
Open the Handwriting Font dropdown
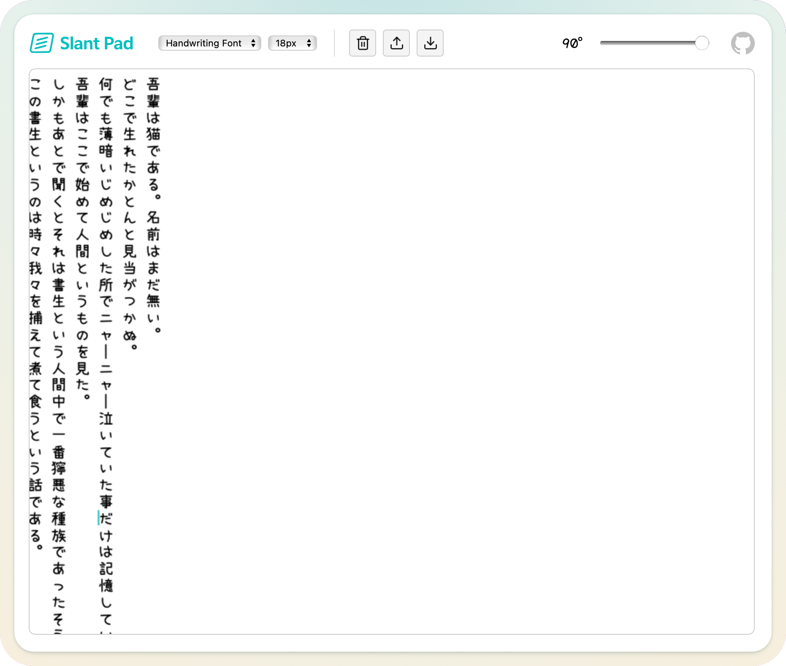209,43
